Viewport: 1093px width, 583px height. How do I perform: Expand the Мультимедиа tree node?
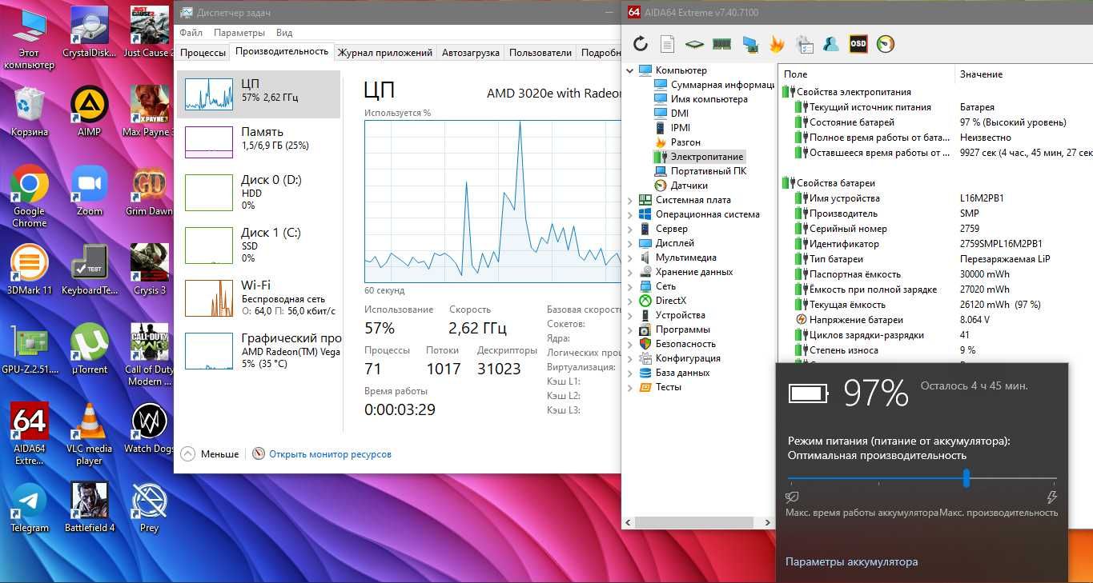pos(629,258)
